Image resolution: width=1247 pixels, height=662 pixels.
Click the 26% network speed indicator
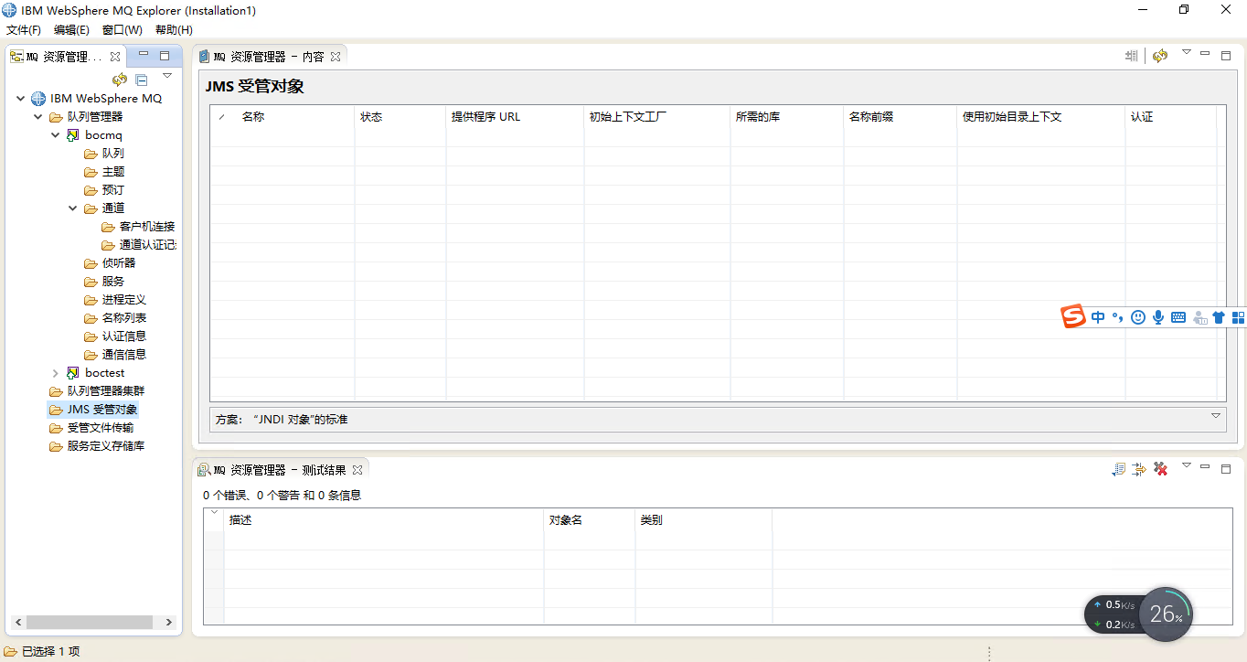1166,614
